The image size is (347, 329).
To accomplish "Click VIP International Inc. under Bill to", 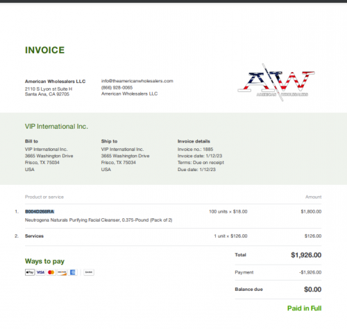I will click(46, 149).
